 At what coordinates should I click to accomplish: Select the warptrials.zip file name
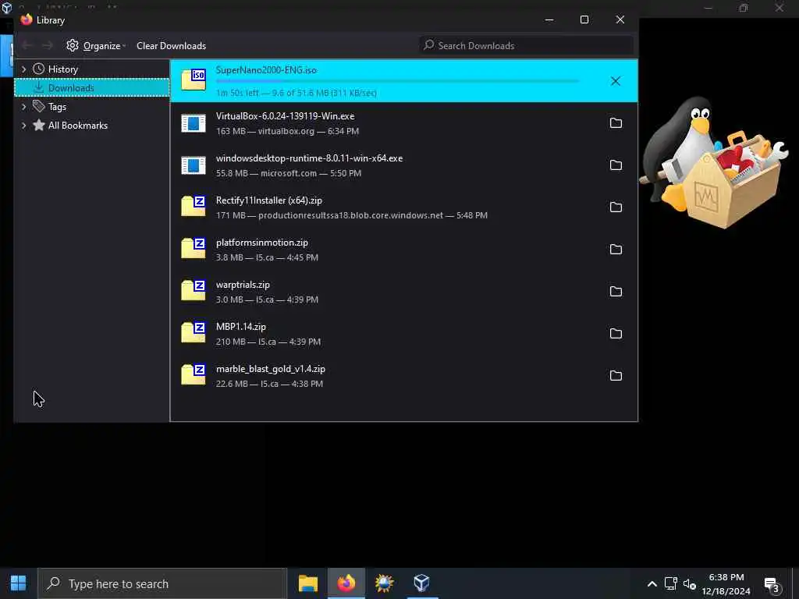243,285
